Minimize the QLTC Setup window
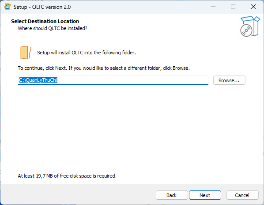 tap(213, 7)
